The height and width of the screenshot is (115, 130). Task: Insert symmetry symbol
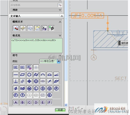(43, 81)
